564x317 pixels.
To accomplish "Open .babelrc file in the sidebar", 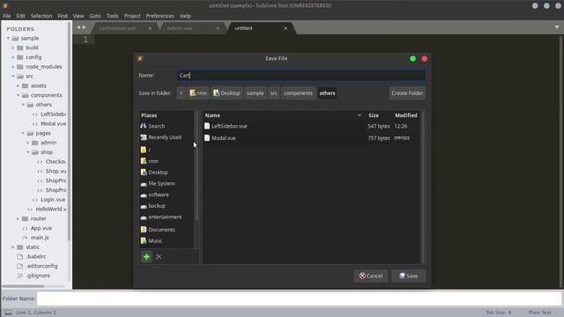I will coord(36,256).
